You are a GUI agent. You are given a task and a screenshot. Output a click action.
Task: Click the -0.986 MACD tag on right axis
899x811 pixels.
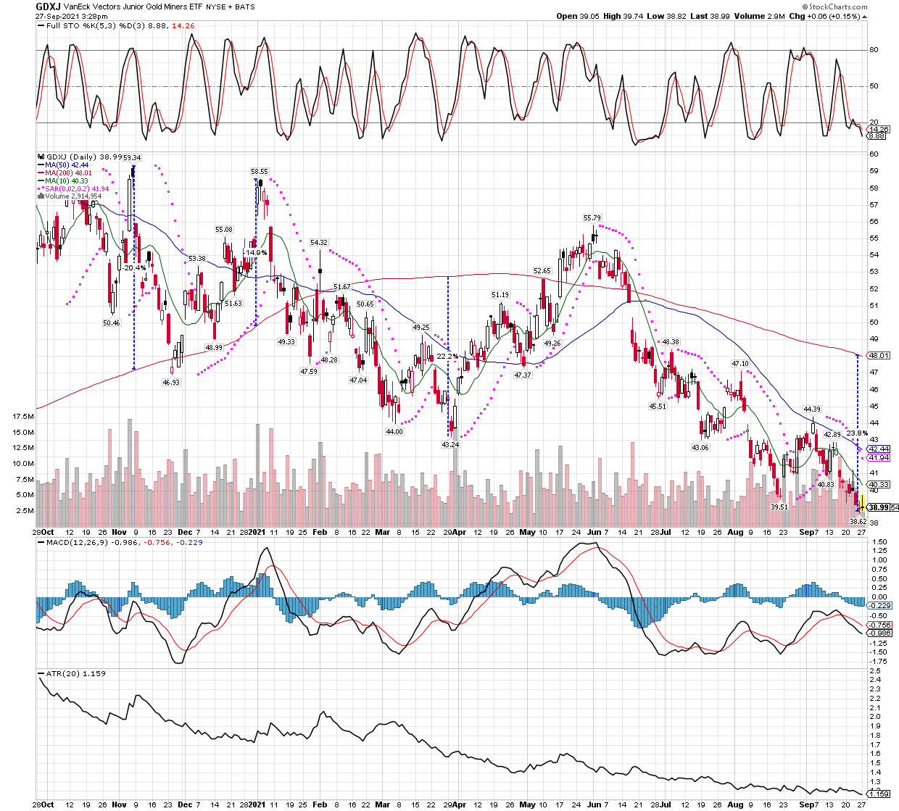[x=879, y=633]
